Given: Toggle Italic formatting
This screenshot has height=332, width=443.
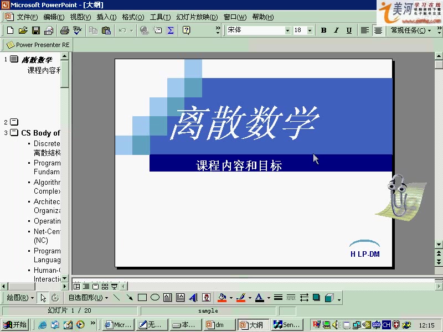Looking at the screenshot, I should [x=336, y=30].
